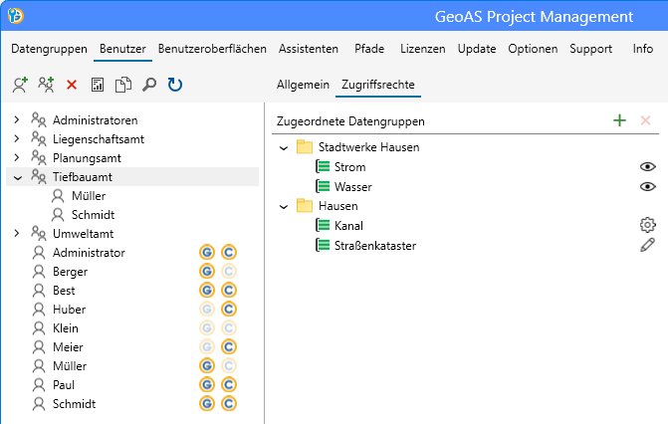The image size is (668, 424).
Task: Click the green plus to add Datengruppe
Action: tap(619, 120)
